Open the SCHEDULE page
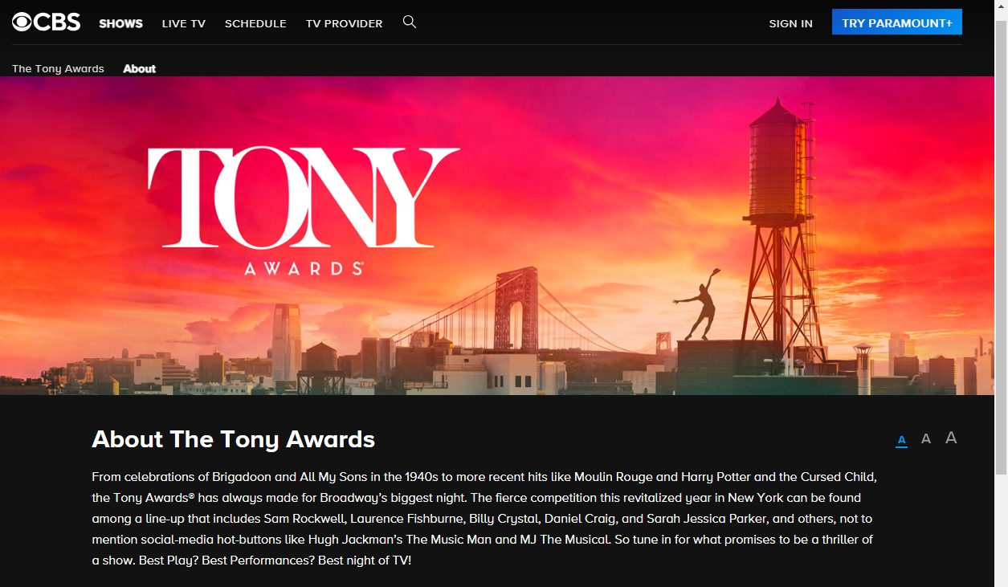1008x587 pixels. tap(255, 23)
